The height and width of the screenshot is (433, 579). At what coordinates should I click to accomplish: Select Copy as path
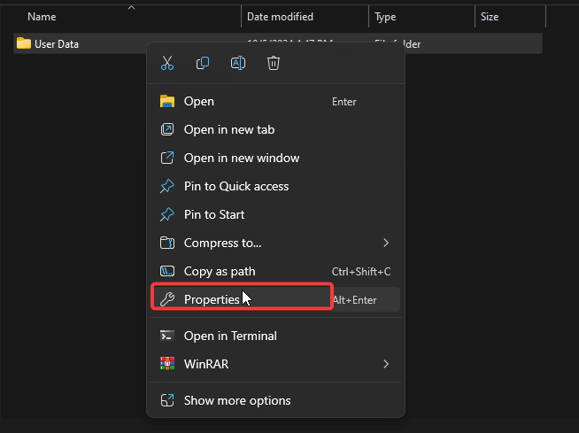(220, 272)
